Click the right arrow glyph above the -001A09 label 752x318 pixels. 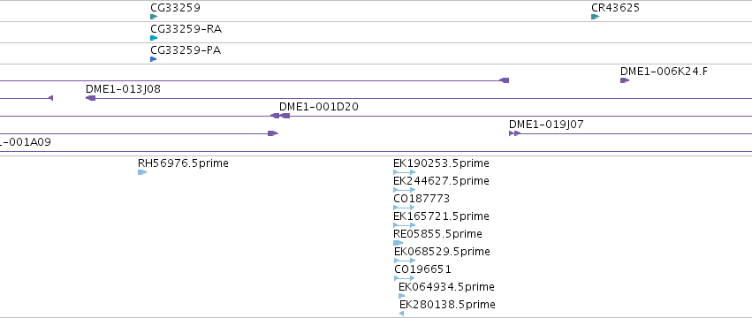pos(273,133)
